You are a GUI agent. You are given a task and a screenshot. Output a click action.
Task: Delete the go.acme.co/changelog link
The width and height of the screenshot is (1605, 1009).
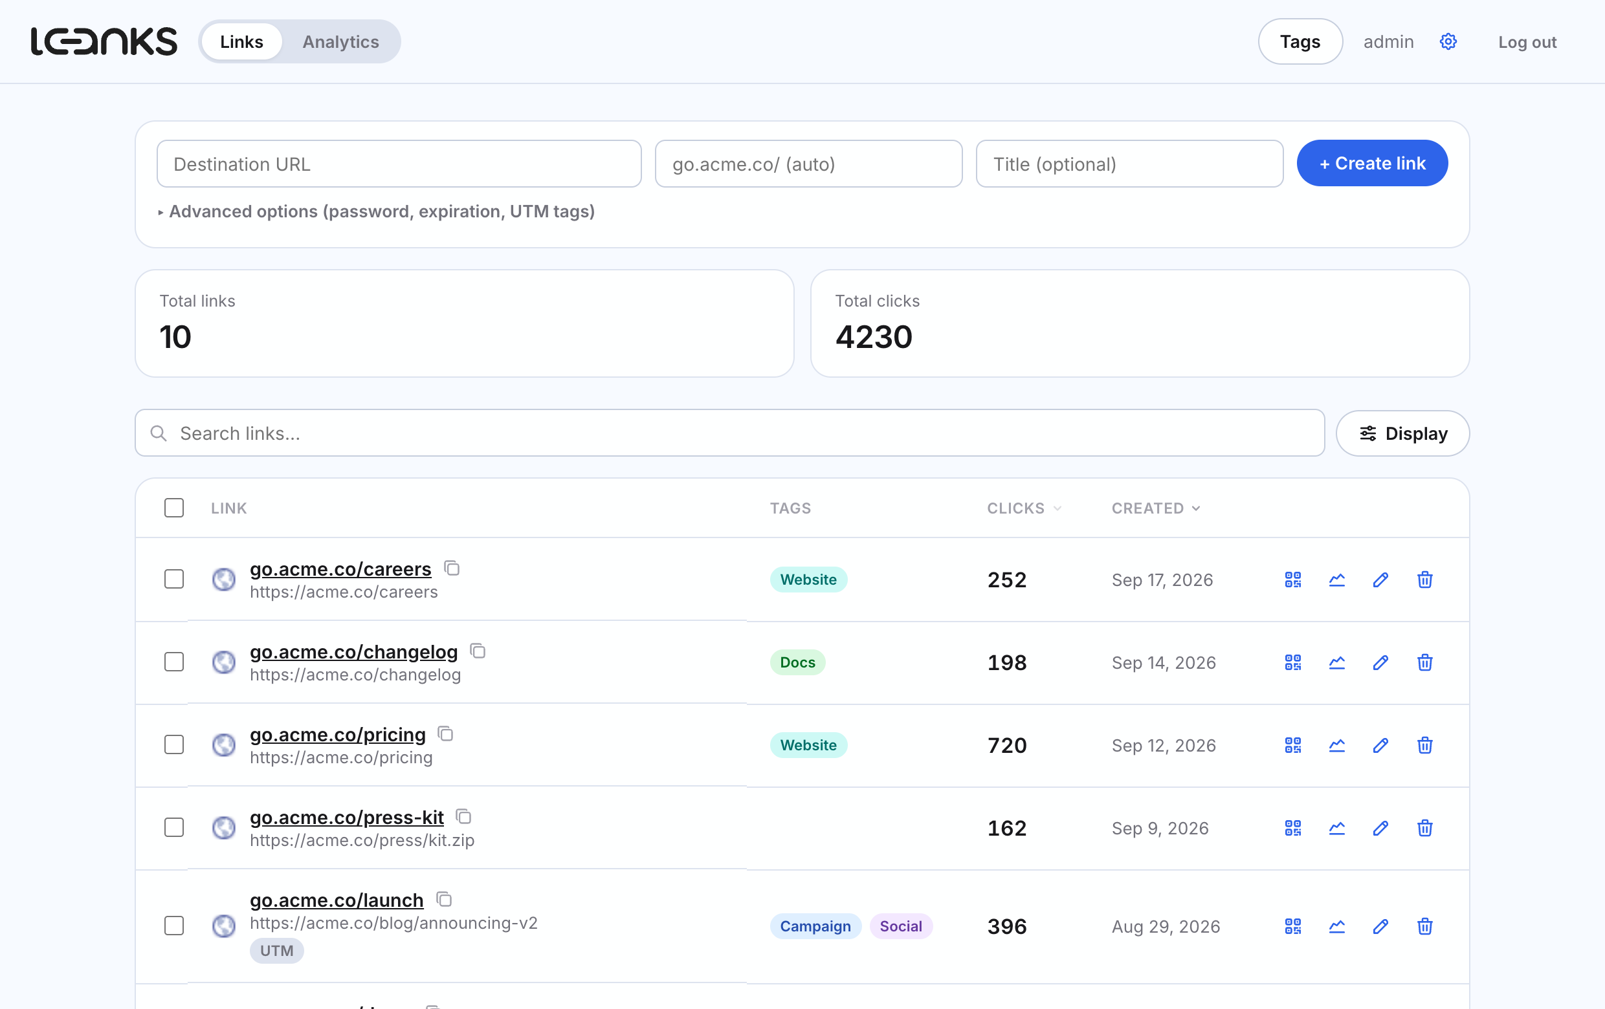coord(1425,662)
